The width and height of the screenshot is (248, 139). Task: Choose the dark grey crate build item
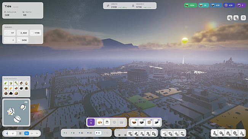click(142, 122)
